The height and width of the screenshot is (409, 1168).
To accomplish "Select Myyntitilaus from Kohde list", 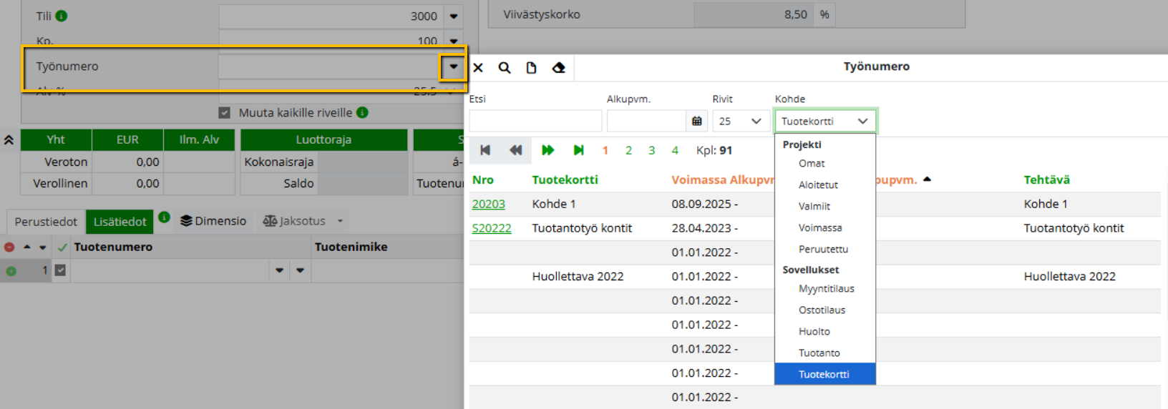I will [826, 289].
